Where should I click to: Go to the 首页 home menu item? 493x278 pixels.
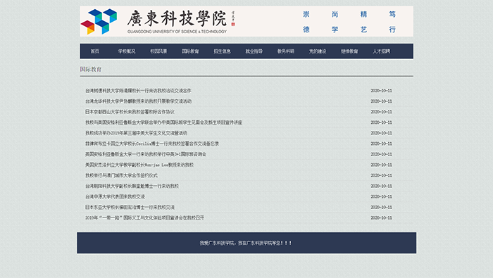coord(95,51)
